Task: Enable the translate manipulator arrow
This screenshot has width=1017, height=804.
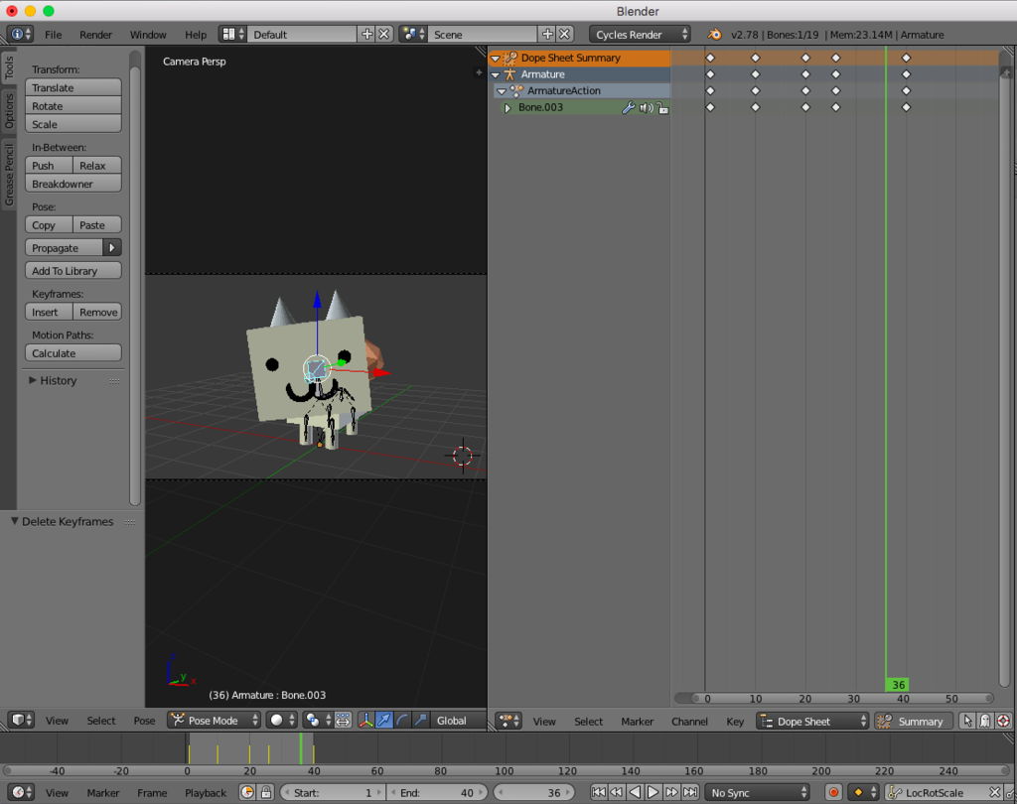Action: (x=384, y=721)
